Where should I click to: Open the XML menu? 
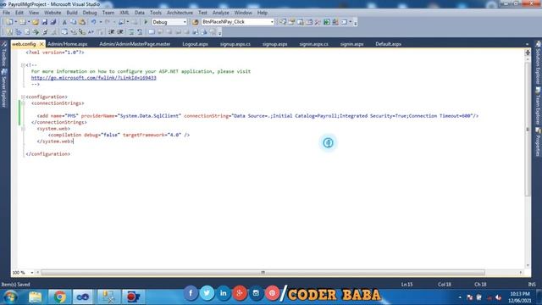pyautogui.click(x=124, y=13)
